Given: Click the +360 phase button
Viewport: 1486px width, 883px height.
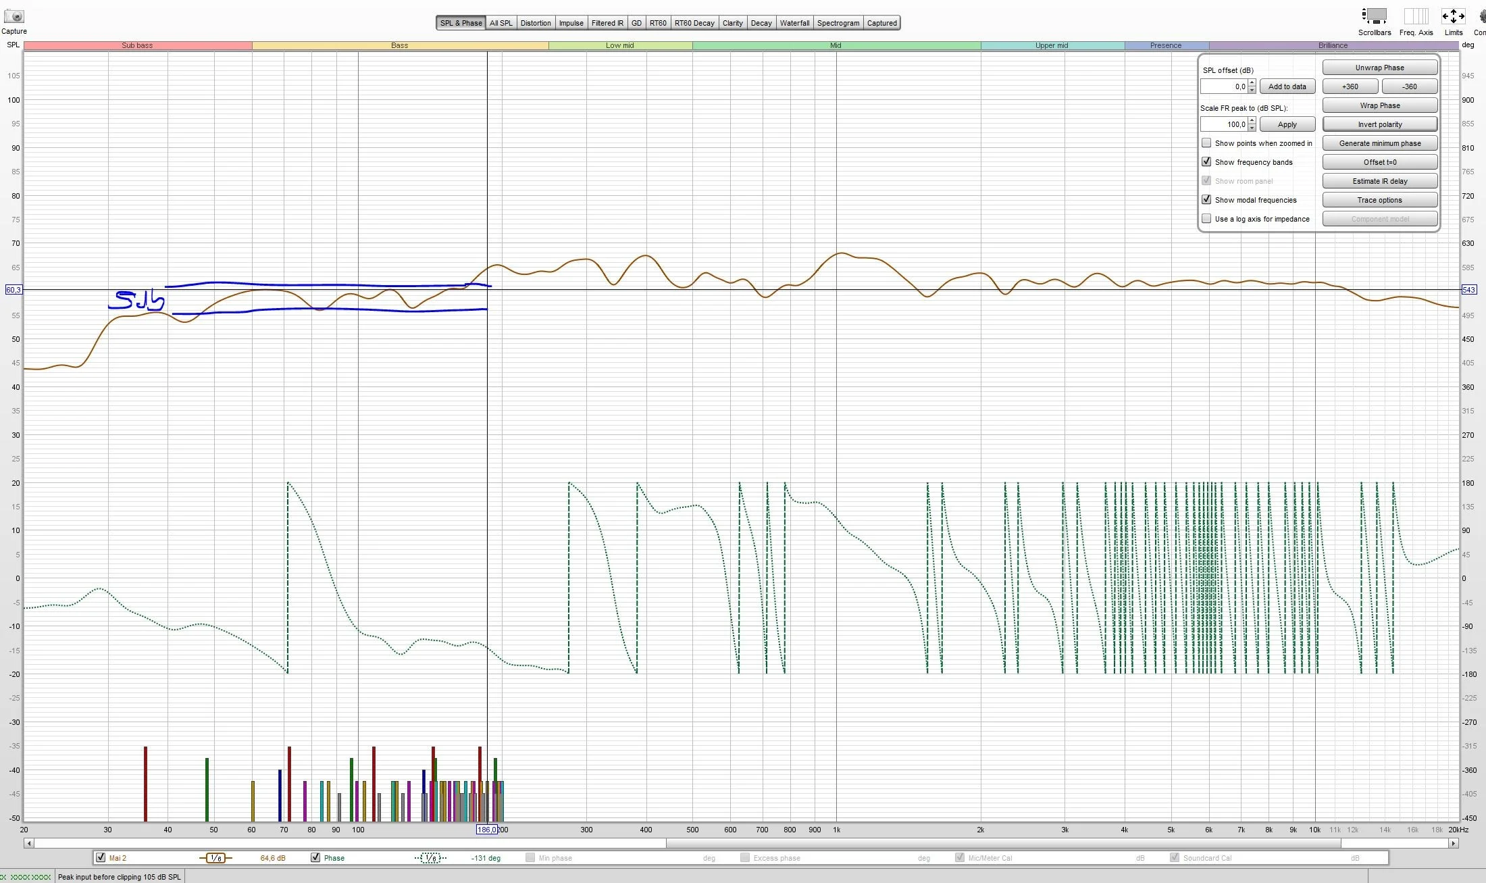Looking at the screenshot, I should coord(1350,86).
